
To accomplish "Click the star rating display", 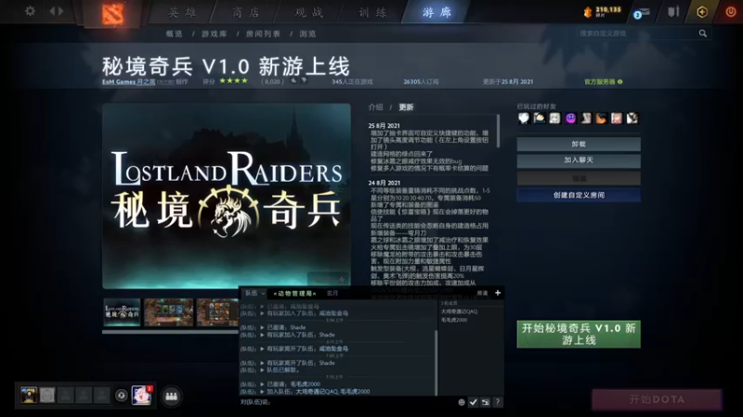I will [233, 81].
